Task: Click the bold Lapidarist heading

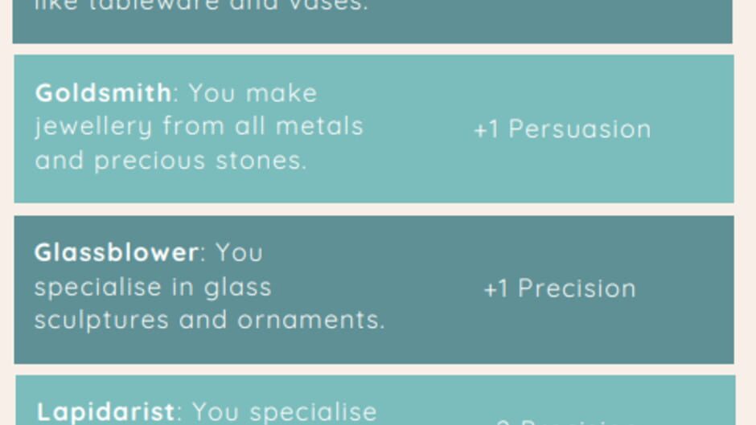Action: click(x=105, y=412)
